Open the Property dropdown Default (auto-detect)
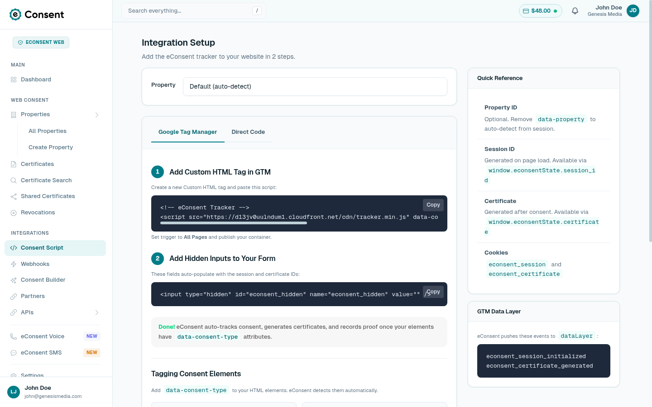 [x=315, y=86]
